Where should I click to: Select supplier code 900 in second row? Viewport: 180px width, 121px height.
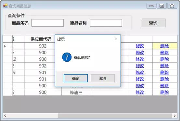click(43, 53)
